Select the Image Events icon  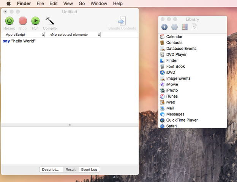pyautogui.click(x=162, y=78)
